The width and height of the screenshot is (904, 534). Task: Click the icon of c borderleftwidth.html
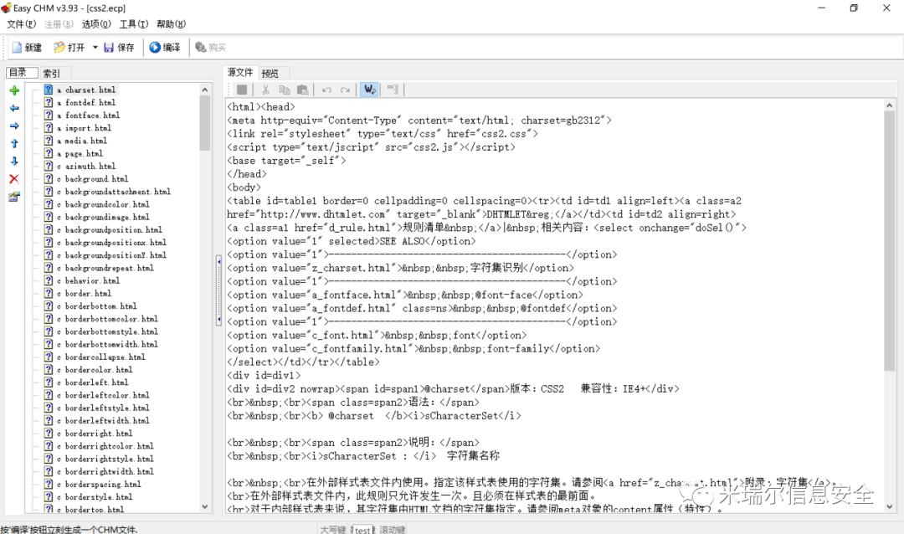[x=49, y=420]
